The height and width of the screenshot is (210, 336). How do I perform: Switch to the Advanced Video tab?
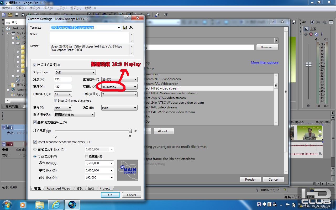pyautogui.click(x=58, y=188)
